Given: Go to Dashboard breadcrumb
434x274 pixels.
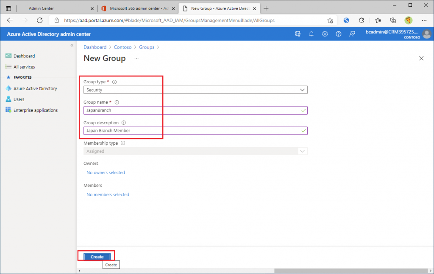Looking at the screenshot, I should pyautogui.click(x=95, y=47).
